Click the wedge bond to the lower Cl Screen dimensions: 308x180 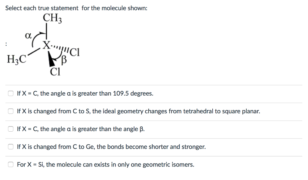[x=52, y=59]
